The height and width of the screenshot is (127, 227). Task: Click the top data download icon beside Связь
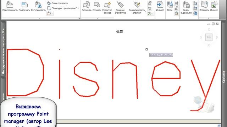click(195, 3)
